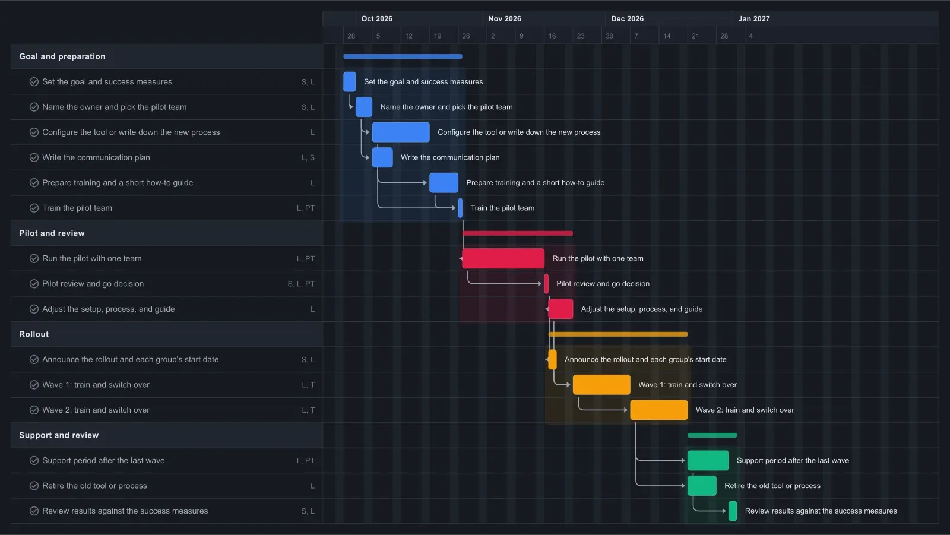Click the orange Rollout summary bar

(618, 334)
